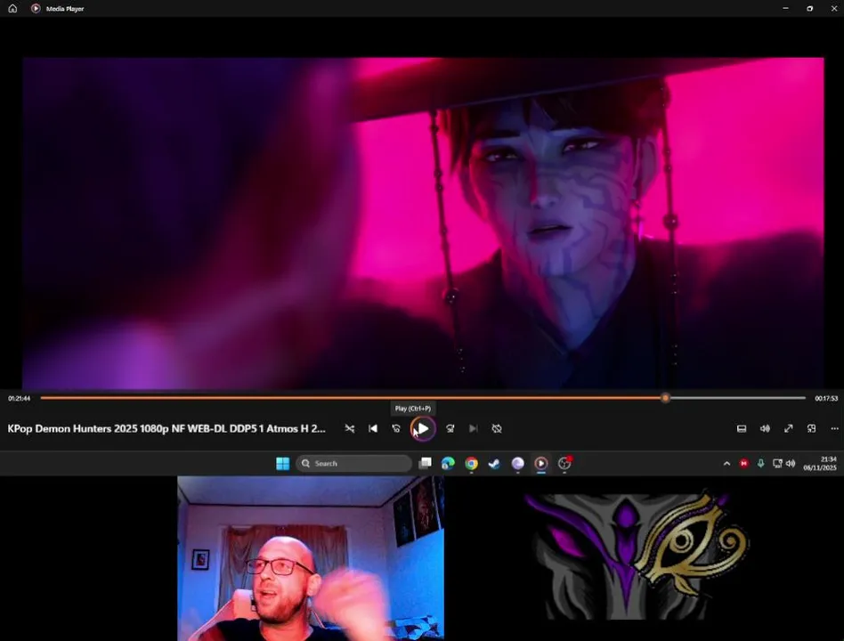Toggle shuffle mode
The width and height of the screenshot is (844, 641).
pos(349,429)
